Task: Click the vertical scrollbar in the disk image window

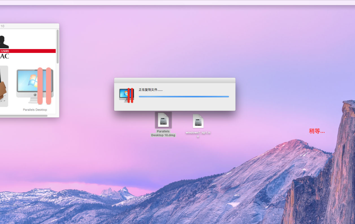Action: click(x=57, y=46)
